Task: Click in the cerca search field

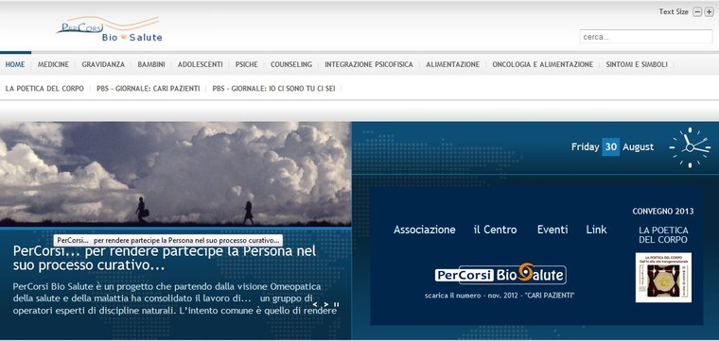Action: coord(645,37)
